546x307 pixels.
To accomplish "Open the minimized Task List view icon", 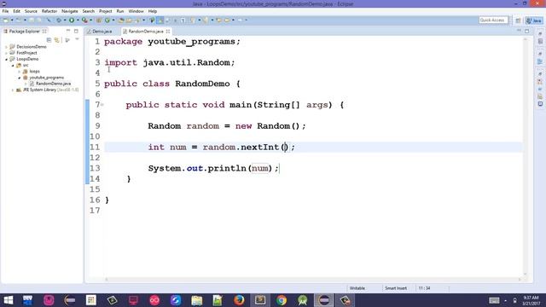I will coord(540,41).
